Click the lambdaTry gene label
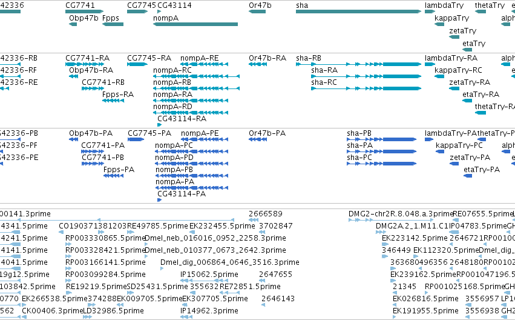Image resolution: width=515 pixels, height=320 pixels. (444, 5)
